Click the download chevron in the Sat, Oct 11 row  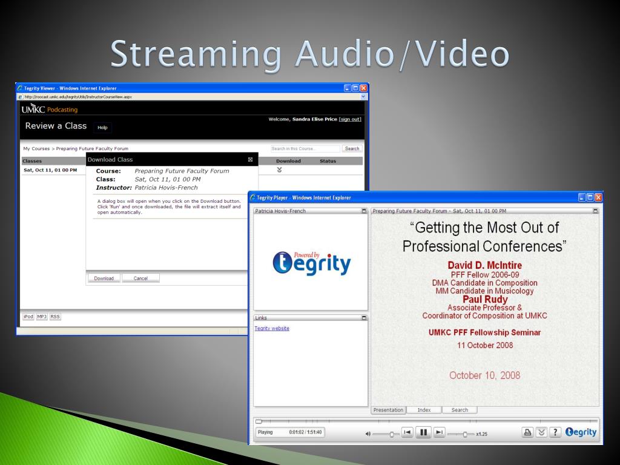click(279, 170)
